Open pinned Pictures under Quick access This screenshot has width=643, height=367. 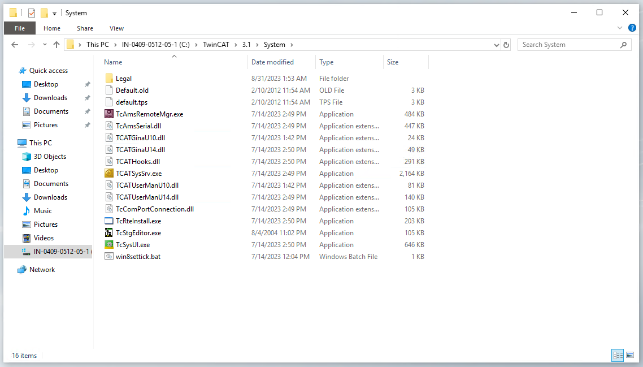point(46,125)
